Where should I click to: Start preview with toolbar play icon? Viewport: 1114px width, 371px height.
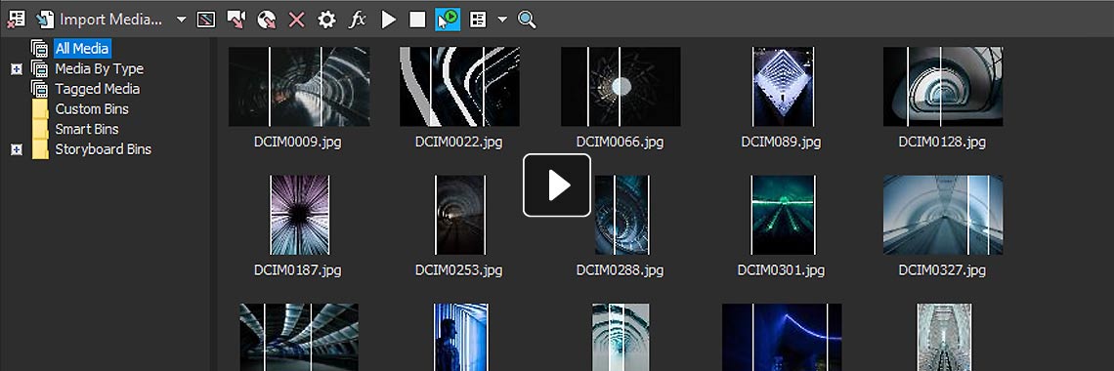388,20
